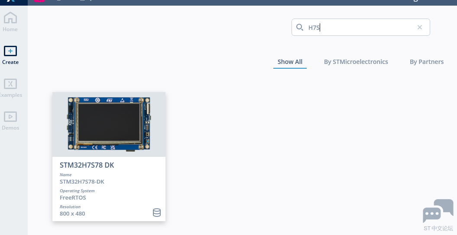Click the FreeRTOS operating system value
This screenshot has height=235, width=457.
tap(73, 197)
